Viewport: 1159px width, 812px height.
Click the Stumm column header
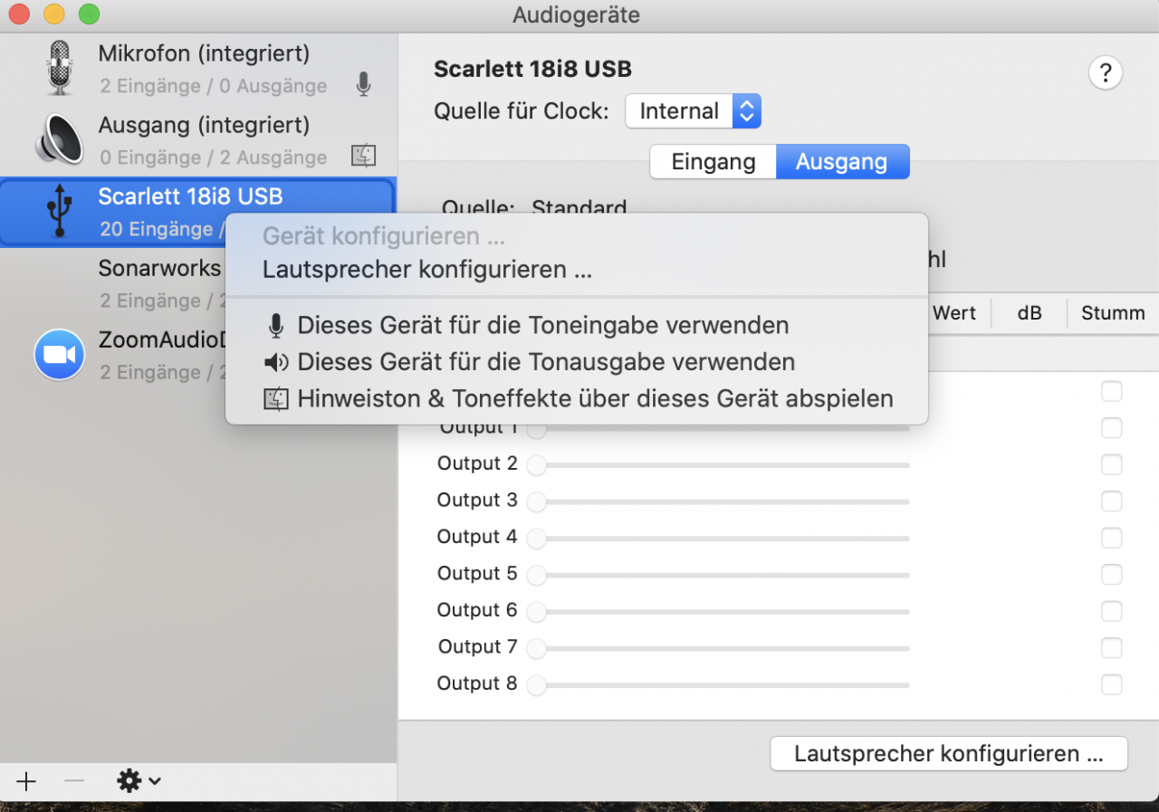click(1113, 313)
